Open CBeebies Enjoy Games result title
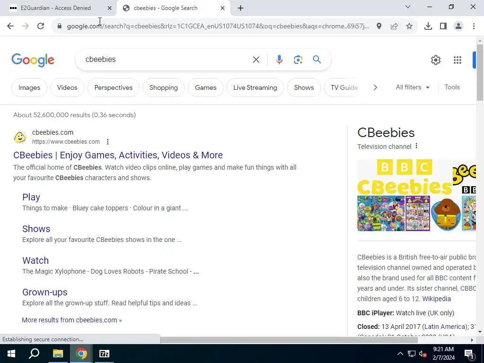484x363 pixels. click(118, 155)
